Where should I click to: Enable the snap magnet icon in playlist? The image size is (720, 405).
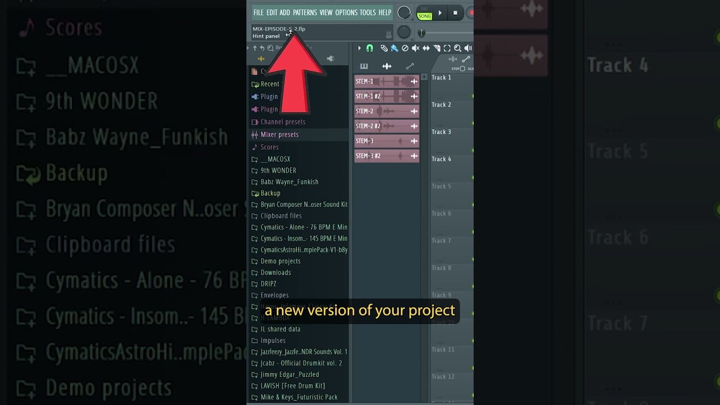click(x=370, y=48)
